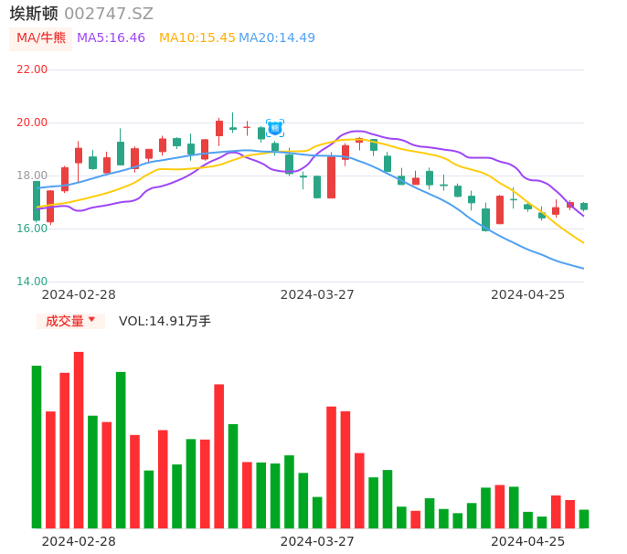Click the 2024-02-28 date label under volume chart
This screenshot has width=627, height=554.
coord(79,541)
